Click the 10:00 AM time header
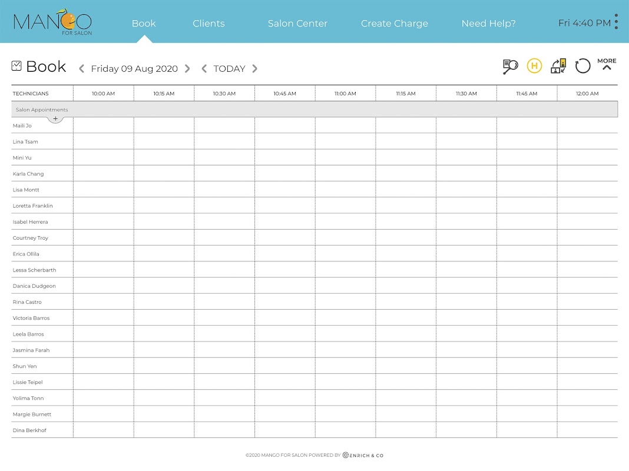The height and width of the screenshot is (471, 629). (103, 94)
